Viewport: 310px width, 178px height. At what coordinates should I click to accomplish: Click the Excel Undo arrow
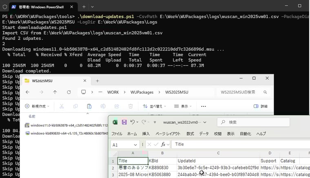pos(133,122)
